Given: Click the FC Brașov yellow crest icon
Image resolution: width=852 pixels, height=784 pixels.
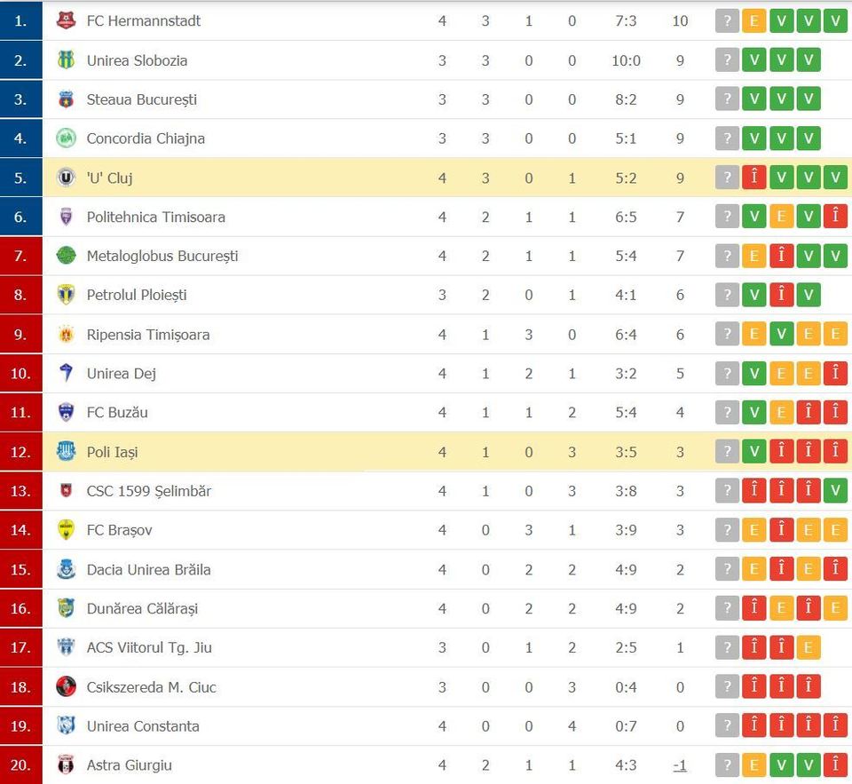Looking at the screenshot, I should (67, 530).
